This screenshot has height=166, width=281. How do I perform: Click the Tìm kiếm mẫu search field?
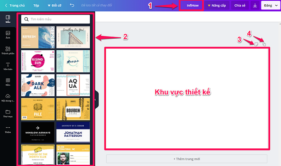[x=56, y=19]
